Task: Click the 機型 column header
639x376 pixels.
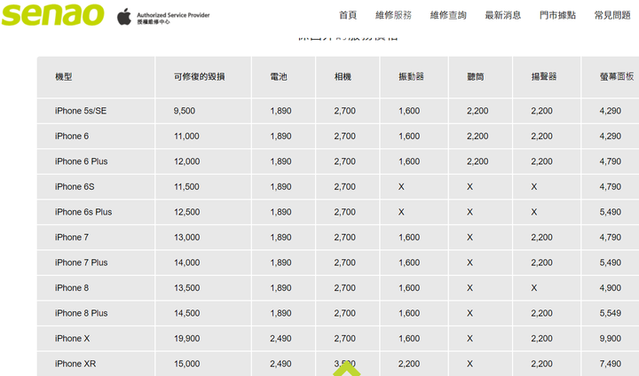Action: click(64, 76)
